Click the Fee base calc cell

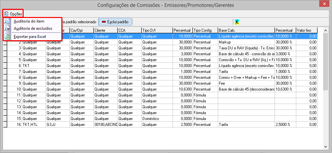[x=246, y=83]
